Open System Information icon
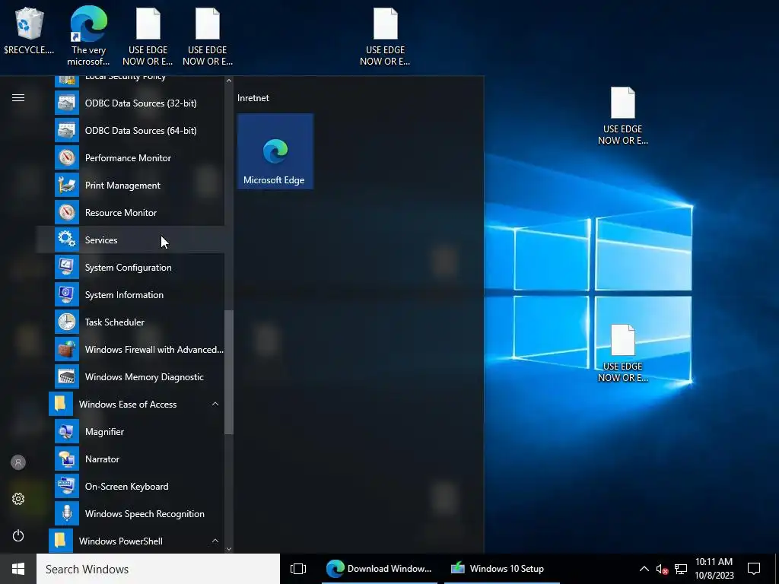The width and height of the screenshot is (779, 584). (67, 294)
